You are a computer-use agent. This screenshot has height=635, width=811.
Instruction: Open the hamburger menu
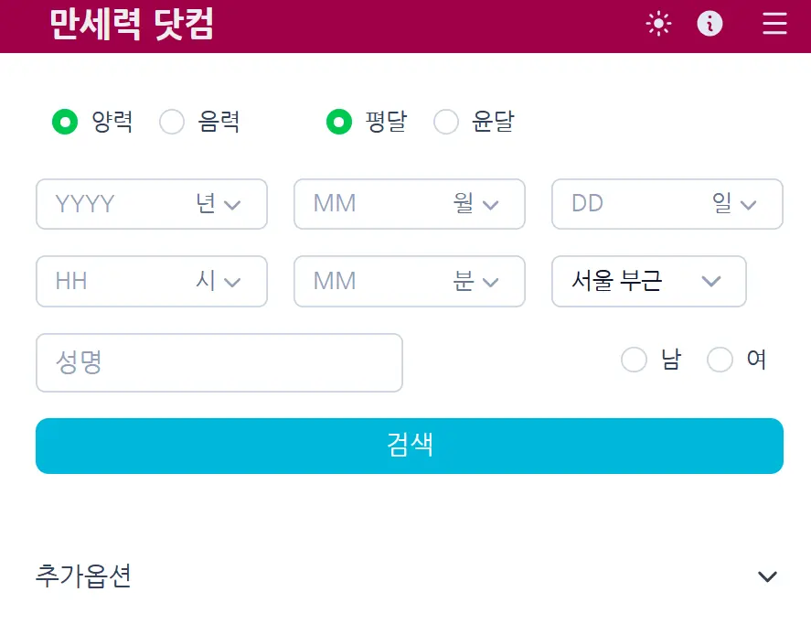(774, 25)
